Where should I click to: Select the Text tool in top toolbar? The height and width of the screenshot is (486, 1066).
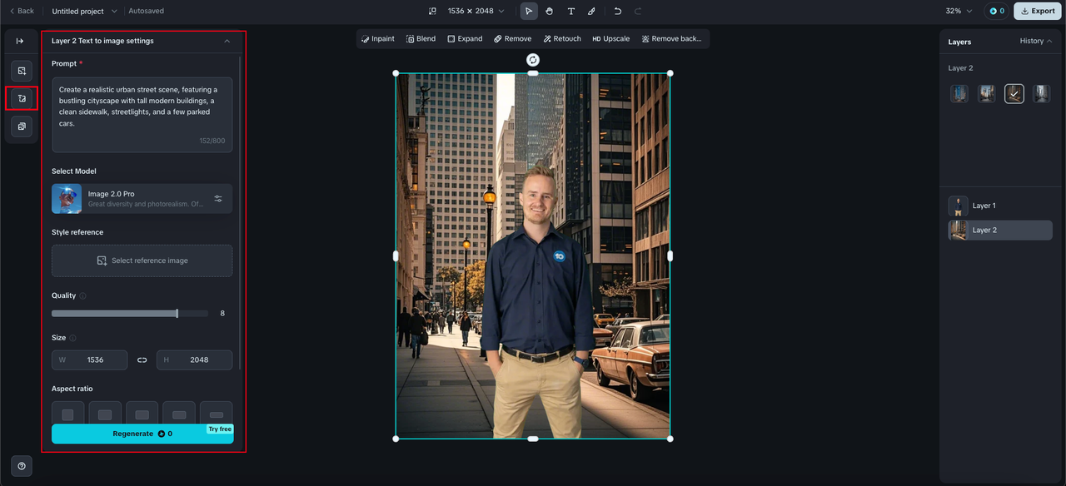tap(571, 11)
